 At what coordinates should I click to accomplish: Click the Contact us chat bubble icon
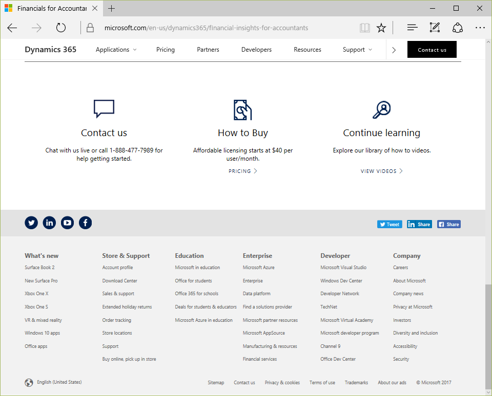pyautogui.click(x=104, y=108)
